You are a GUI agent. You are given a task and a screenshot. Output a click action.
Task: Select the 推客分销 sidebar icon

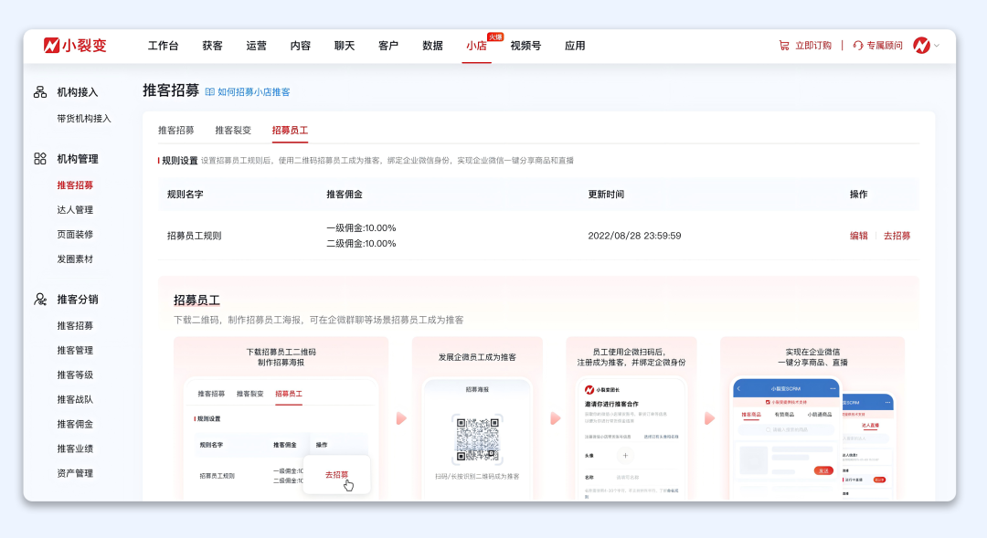(x=39, y=299)
